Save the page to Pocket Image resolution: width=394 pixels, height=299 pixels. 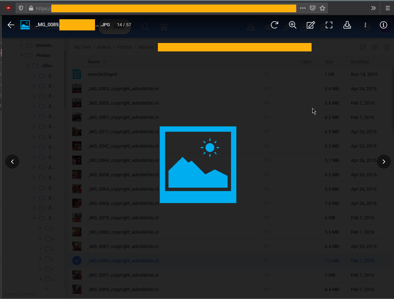pyautogui.click(x=313, y=8)
